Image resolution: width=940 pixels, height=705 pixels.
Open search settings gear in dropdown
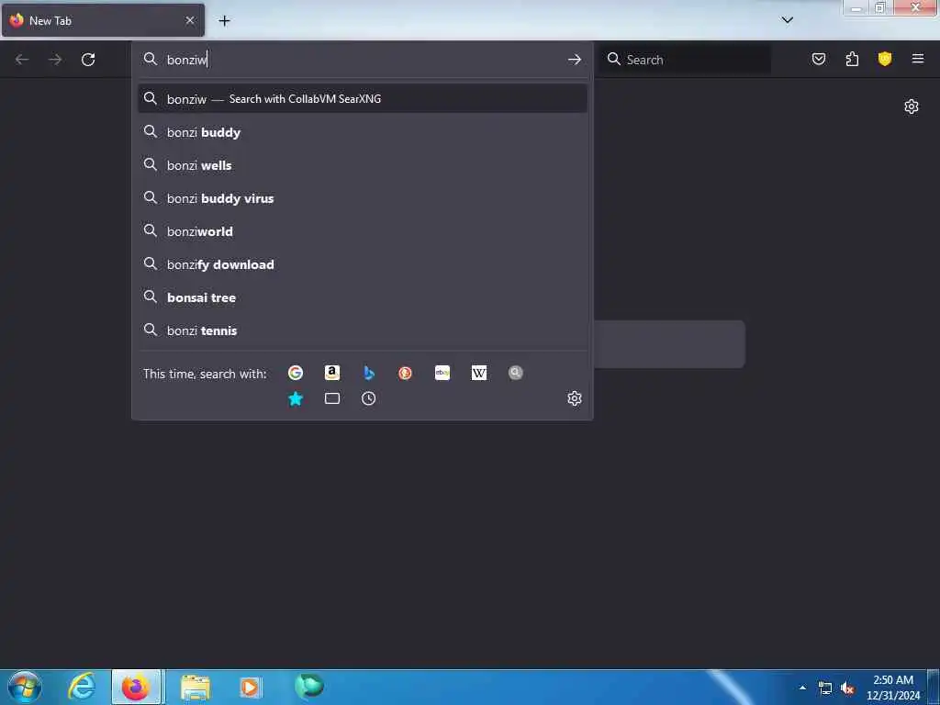[575, 398]
